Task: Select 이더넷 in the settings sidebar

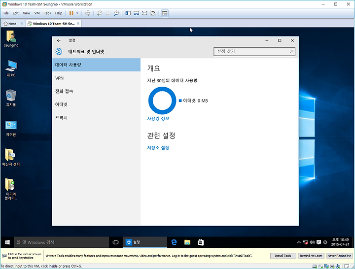Action: pos(96,104)
